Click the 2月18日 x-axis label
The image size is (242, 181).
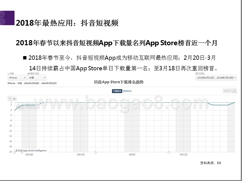pos(29,154)
